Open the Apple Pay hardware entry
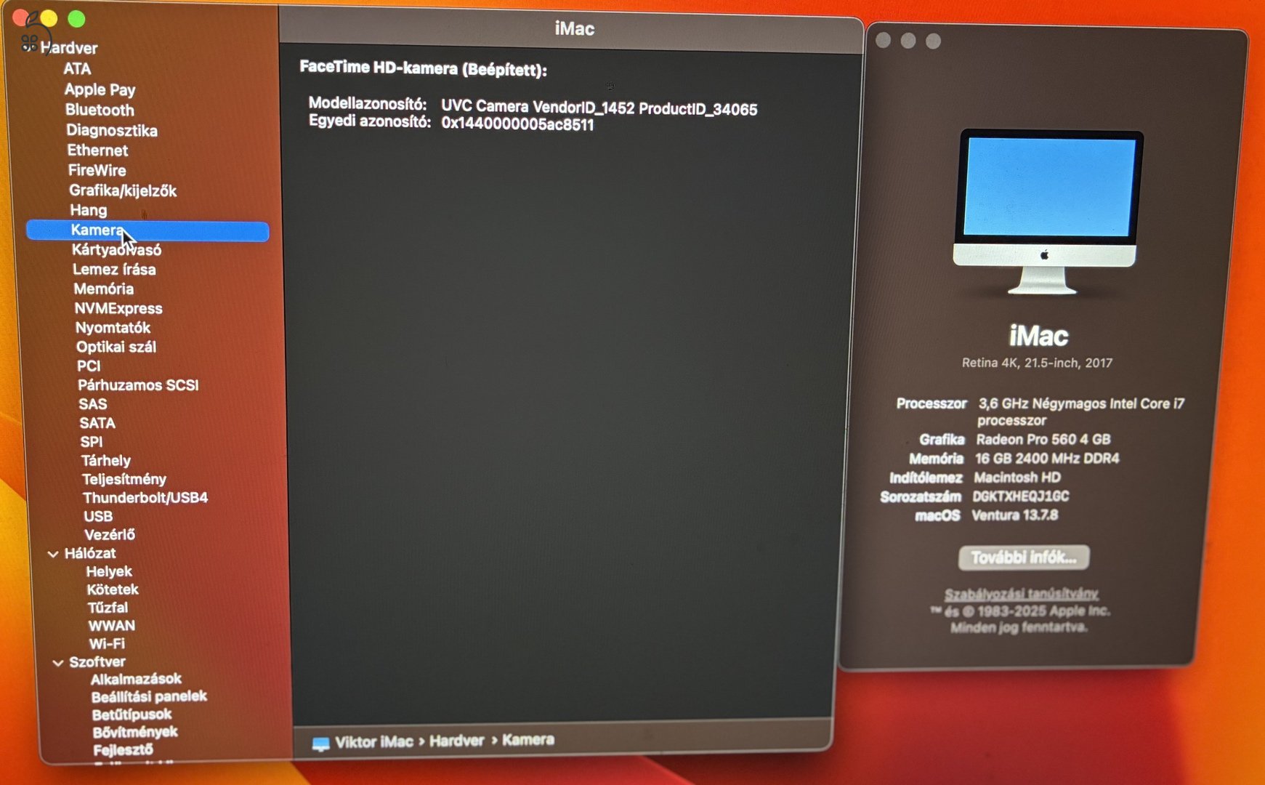Viewport: 1265px width, 785px height. coord(100,89)
